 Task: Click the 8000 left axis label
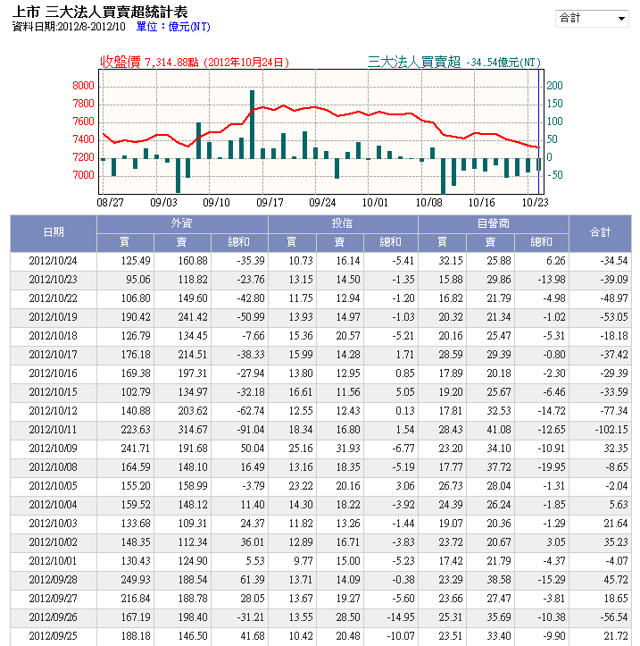(x=84, y=86)
